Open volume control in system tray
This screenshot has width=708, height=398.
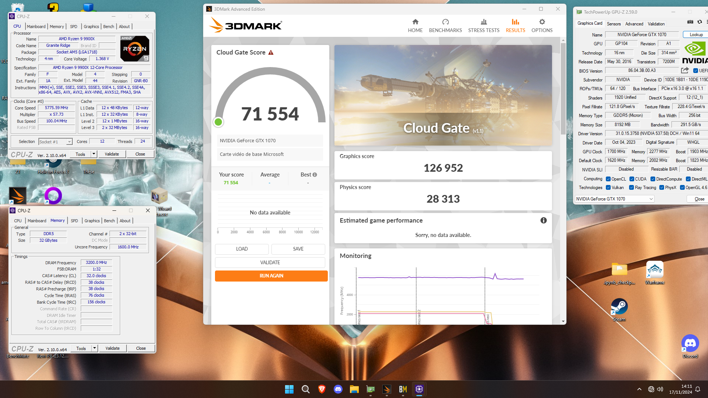point(660,389)
